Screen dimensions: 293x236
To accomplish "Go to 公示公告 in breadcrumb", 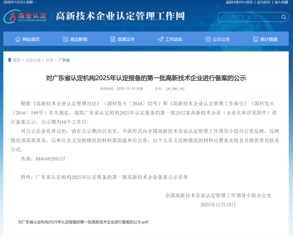I will click(33, 60).
